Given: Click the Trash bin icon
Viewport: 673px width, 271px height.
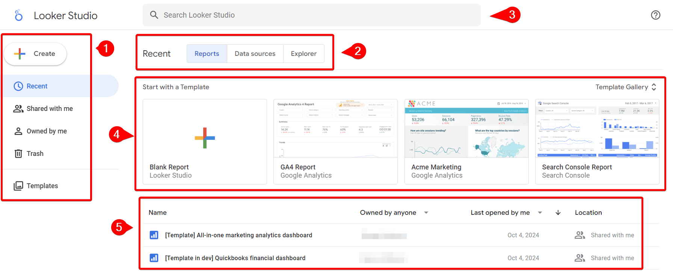Looking at the screenshot, I should 18,154.
